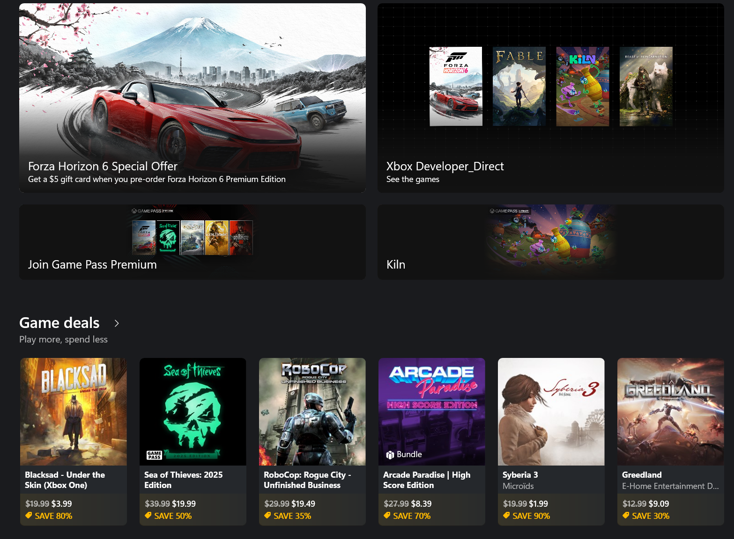
Task: Click the $1.99 Syberia 3 sale price
Action: coord(538,504)
